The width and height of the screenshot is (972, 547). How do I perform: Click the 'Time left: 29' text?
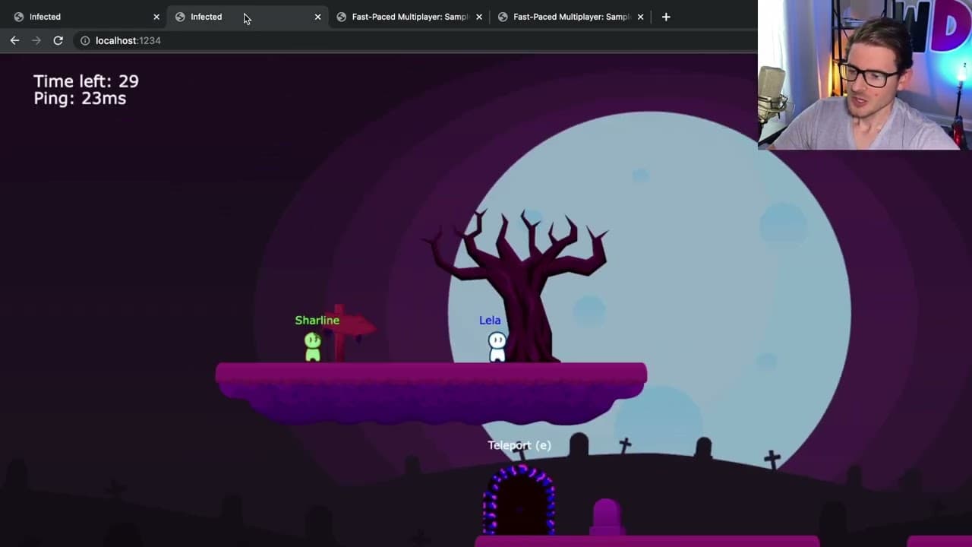[86, 81]
